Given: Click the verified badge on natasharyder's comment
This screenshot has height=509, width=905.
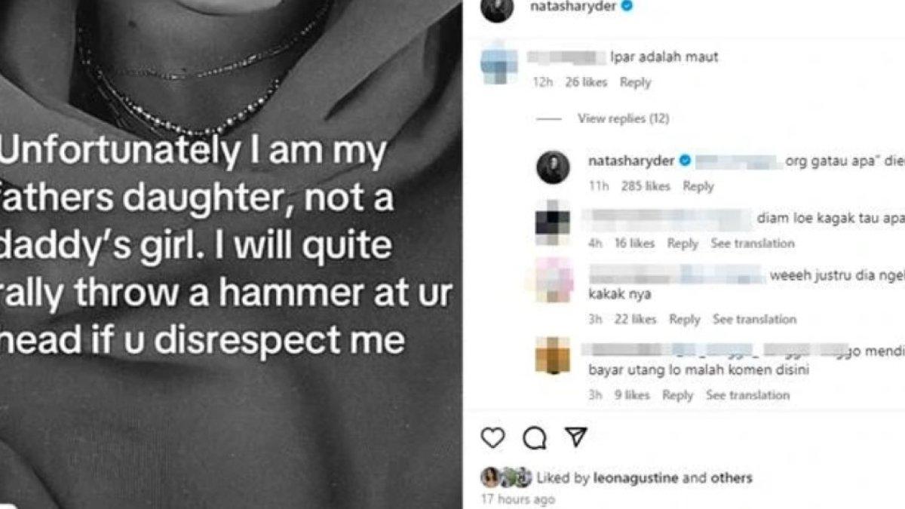Looking at the screenshot, I should pos(685,158).
